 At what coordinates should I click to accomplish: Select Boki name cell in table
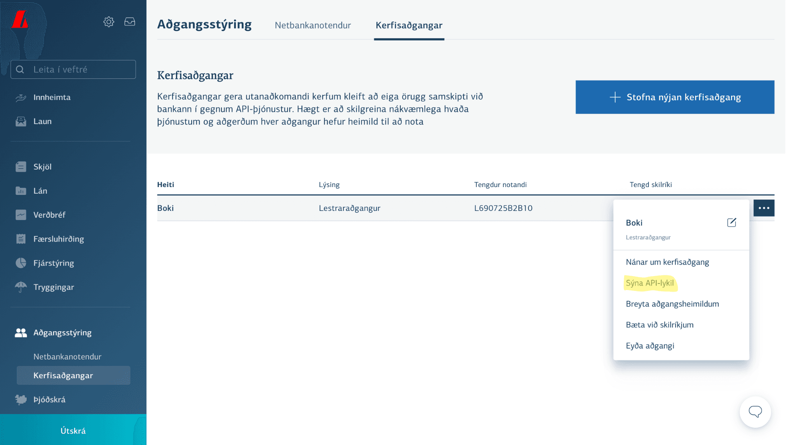pyautogui.click(x=165, y=208)
